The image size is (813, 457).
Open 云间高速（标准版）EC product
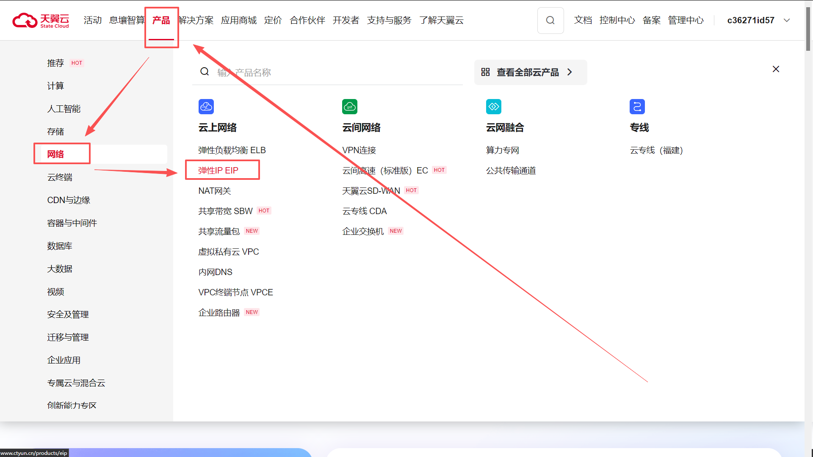[x=385, y=171]
